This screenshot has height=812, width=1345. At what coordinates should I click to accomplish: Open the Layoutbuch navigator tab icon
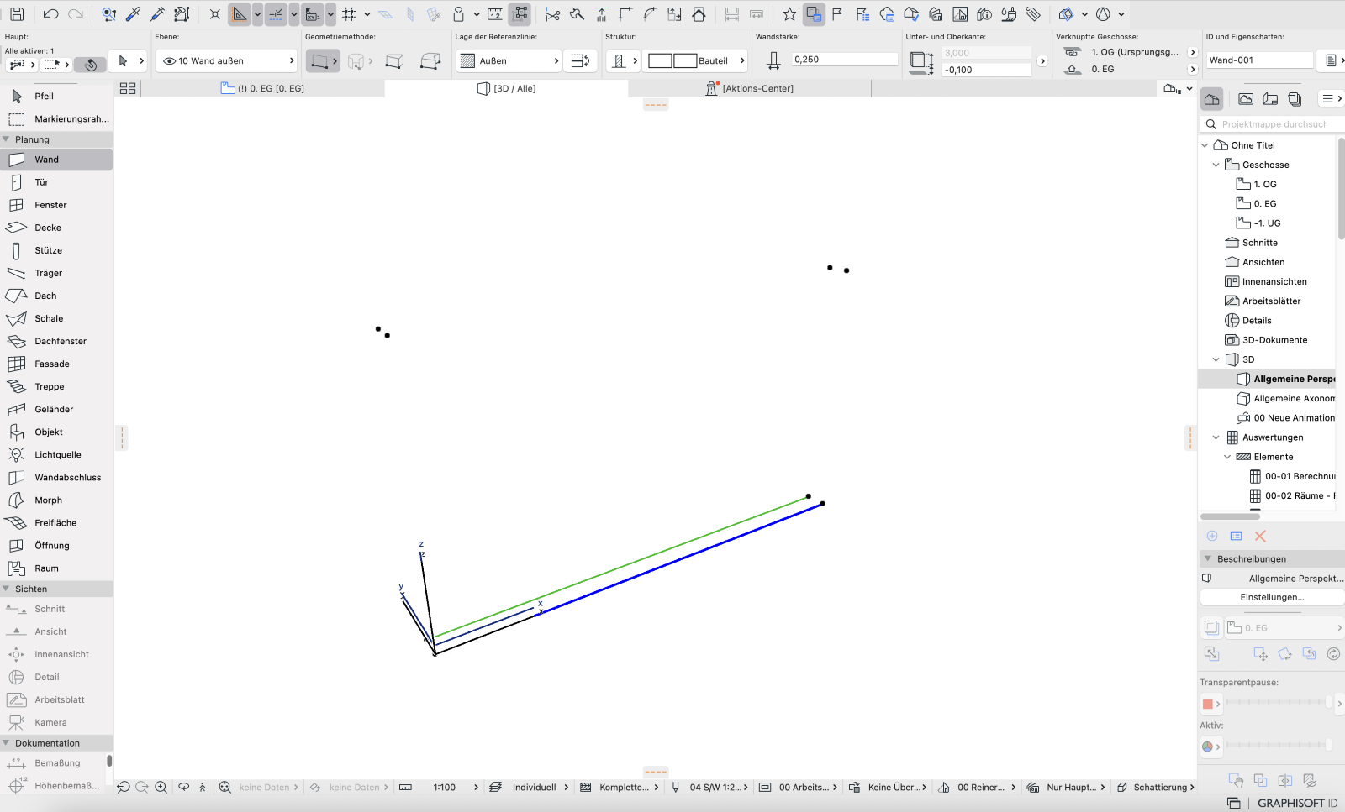pyautogui.click(x=1270, y=99)
